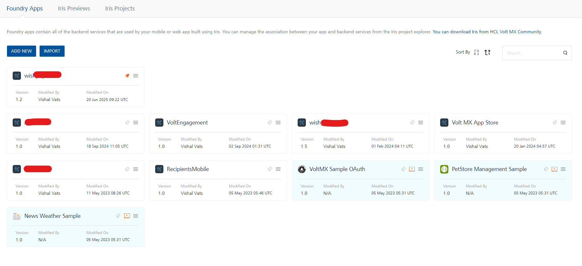This screenshot has width=582, height=266.
Task: Unpin the pinned app version 1.2
Action: pyautogui.click(x=127, y=76)
